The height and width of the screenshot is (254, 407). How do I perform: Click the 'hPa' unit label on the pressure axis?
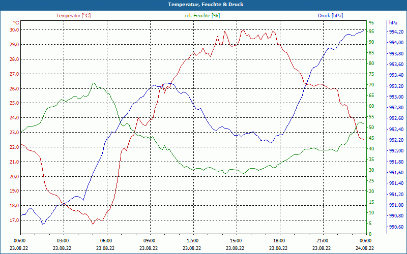point(393,23)
